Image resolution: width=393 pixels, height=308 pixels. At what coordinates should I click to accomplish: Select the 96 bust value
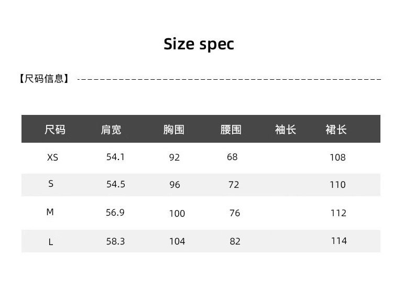point(174,185)
